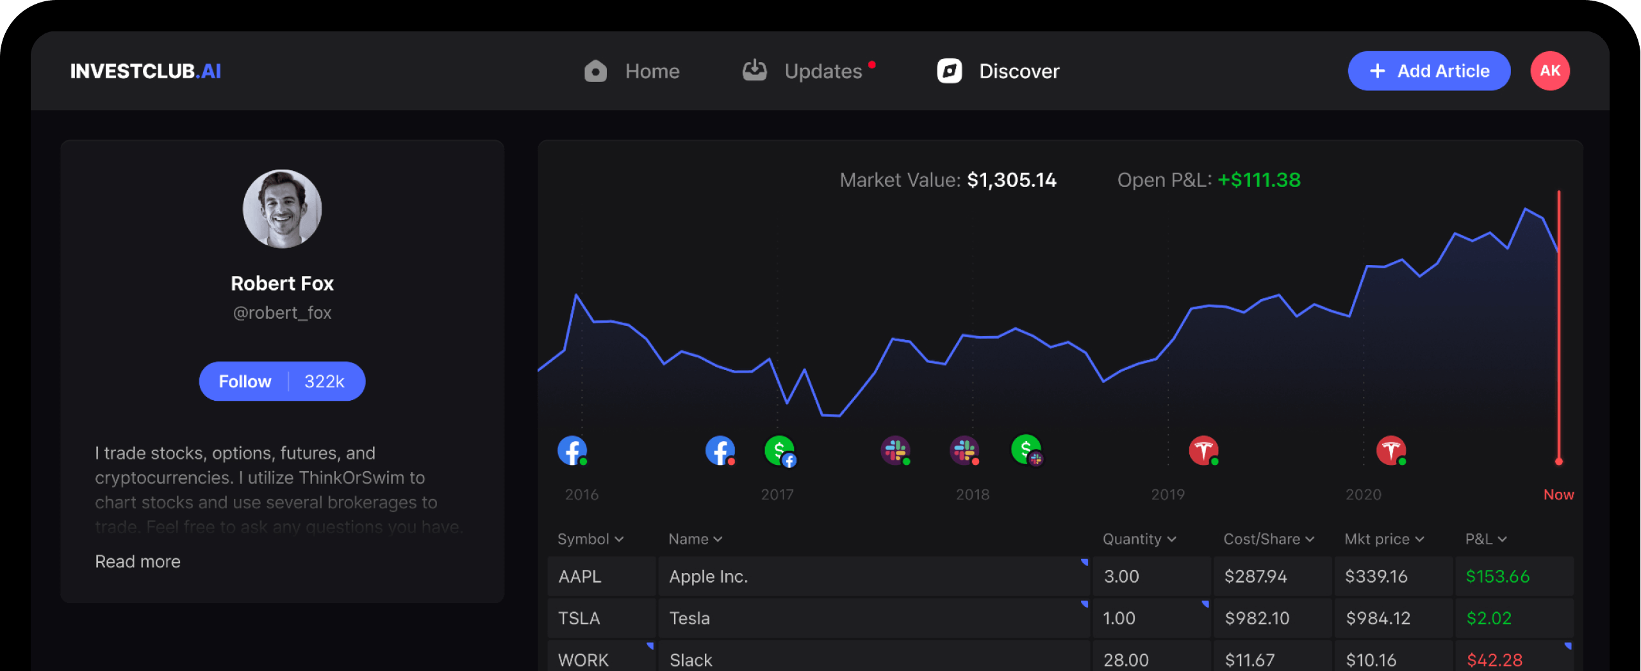Viewport: 1641px width, 671px height.
Task: Expand bio with Read more
Action: click(138, 562)
